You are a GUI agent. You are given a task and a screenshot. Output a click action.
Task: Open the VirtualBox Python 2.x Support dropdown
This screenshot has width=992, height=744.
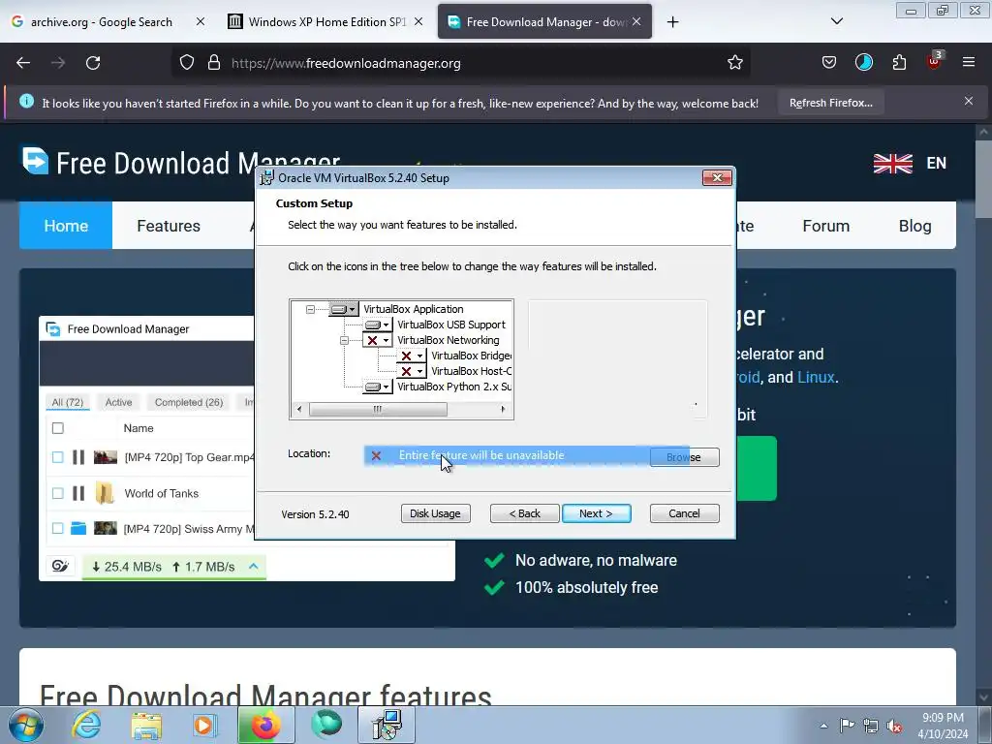378,387
